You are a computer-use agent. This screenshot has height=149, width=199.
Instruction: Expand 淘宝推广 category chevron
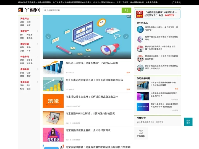pyautogui.click(x=38, y=31)
